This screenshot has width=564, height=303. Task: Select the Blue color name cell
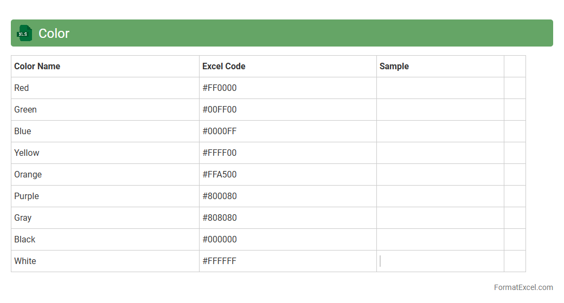tap(23, 131)
